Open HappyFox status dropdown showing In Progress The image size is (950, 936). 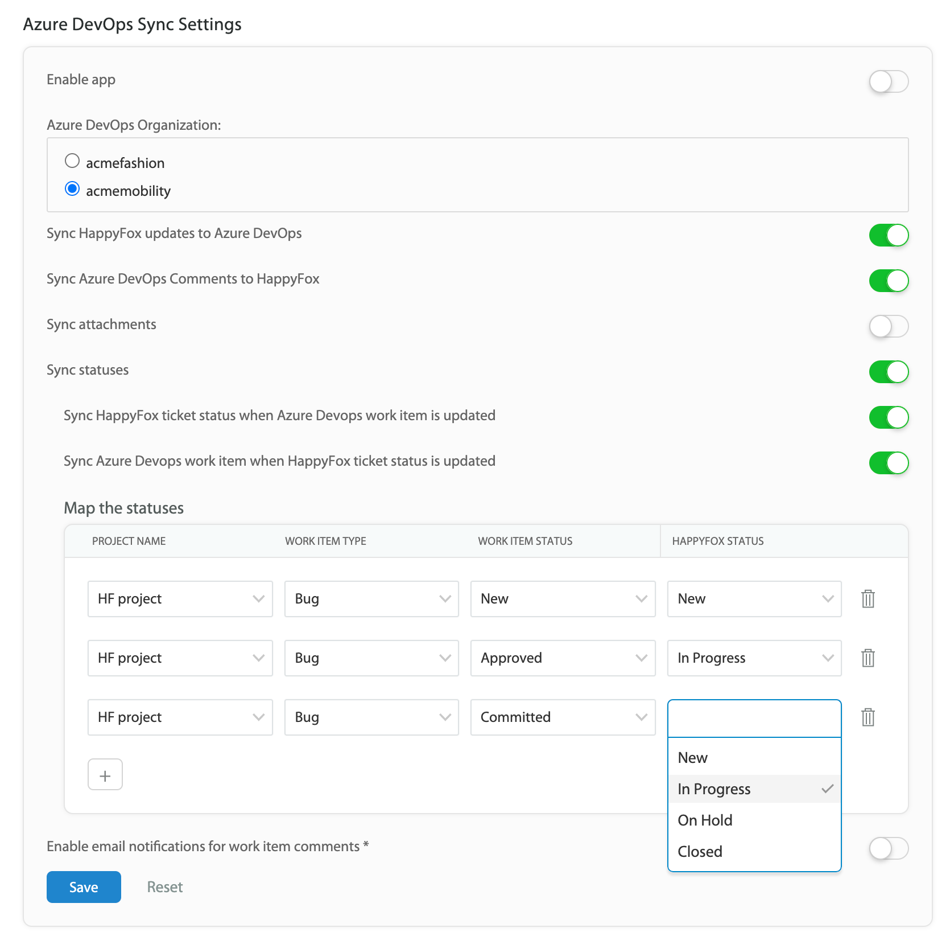tap(754, 658)
